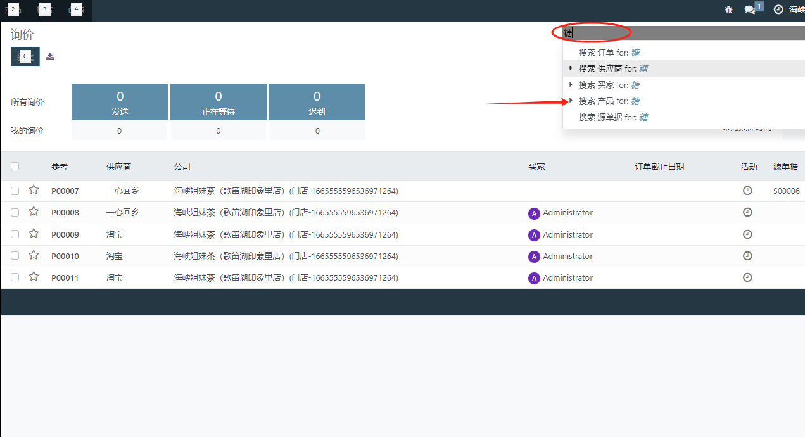Expand the 搜索 供应商 suggestion arrow
The image size is (805, 437).
coord(571,68)
